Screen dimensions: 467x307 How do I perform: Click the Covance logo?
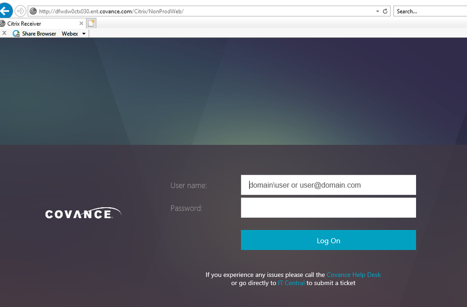click(x=83, y=213)
